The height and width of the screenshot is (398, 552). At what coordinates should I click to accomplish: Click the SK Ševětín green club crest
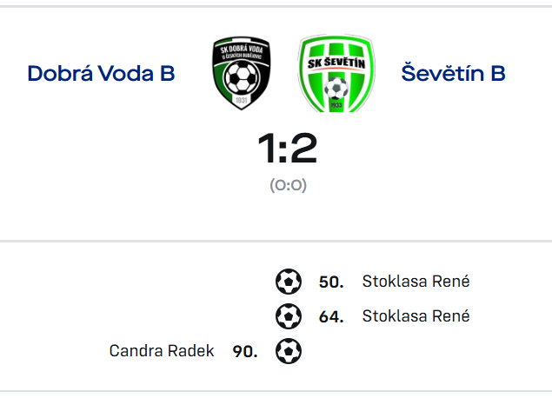click(336, 74)
